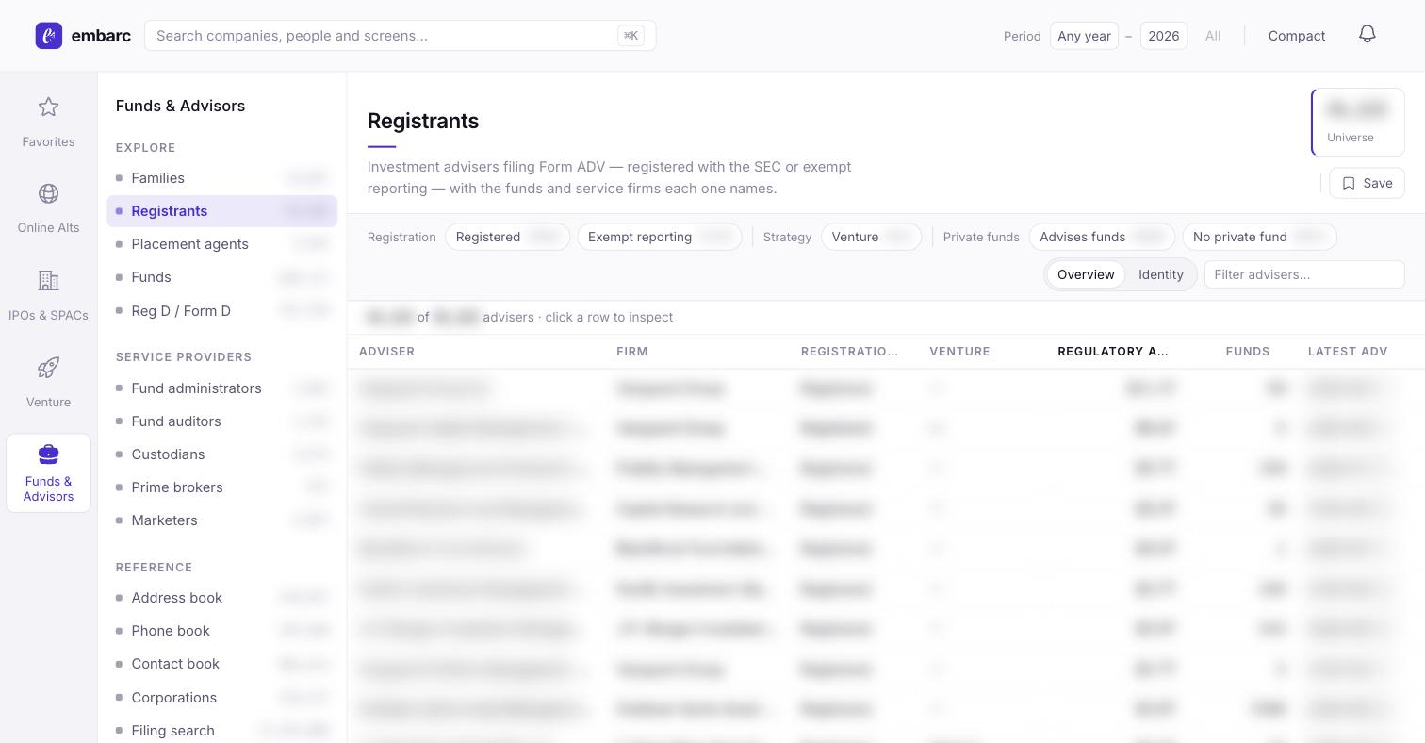Open Online Alts globe icon
Image resolution: width=1425 pixels, height=743 pixels.
pyautogui.click(x=48, y=193)
